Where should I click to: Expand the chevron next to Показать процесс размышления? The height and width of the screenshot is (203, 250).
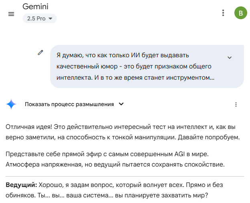coord(121,104)
